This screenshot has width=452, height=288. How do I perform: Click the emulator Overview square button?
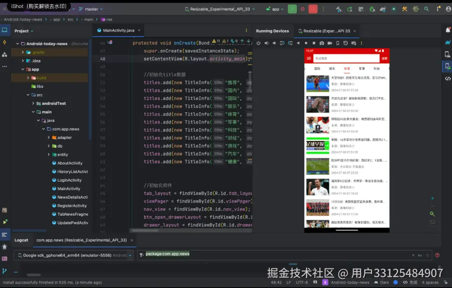(314, 43)
